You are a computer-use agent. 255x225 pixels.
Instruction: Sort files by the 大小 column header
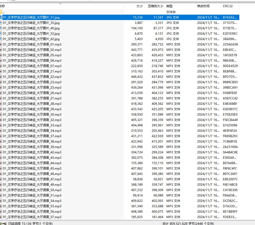pos(139,6)
